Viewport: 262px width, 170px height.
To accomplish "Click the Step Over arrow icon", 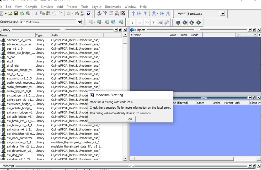I will click(x=139, y=14).
